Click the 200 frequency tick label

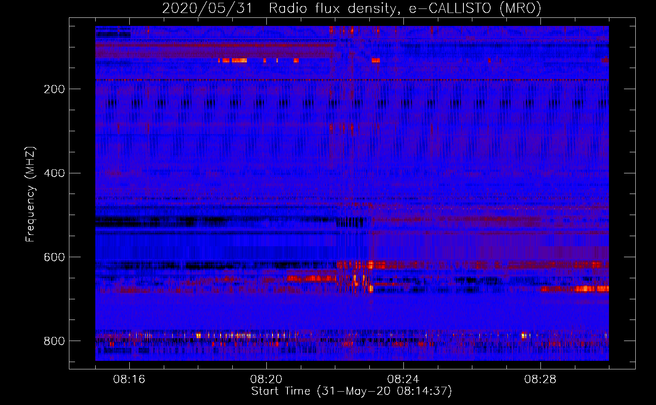pyautogui.click(x=54, y=89)
